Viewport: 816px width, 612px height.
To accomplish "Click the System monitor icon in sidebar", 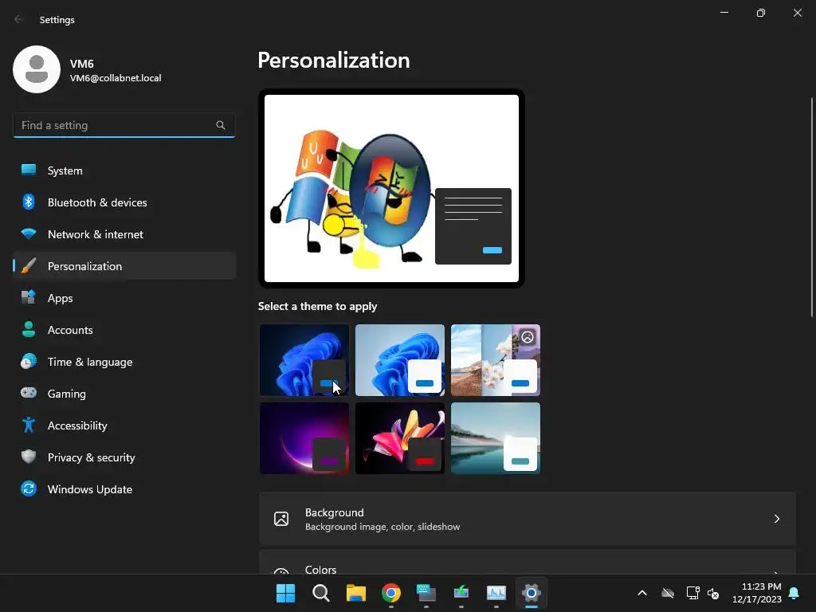I will [29, 171].
